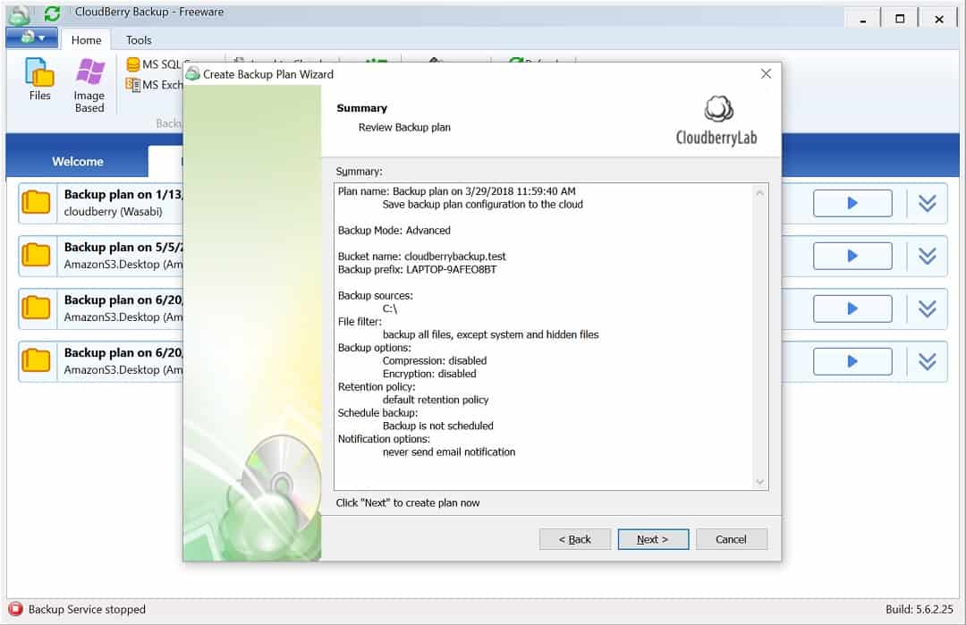Viewport: 966px width, 625px height.
Task: Run the Backup plan on 5/5
Action: click(x=852, y=256)
